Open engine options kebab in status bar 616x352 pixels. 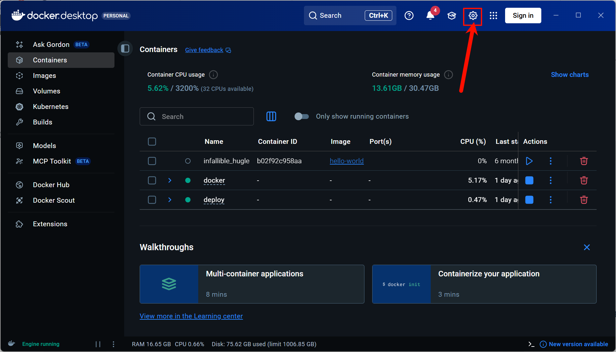click(x=113, y=344)
